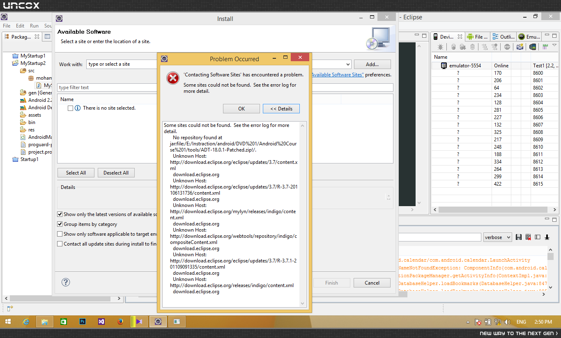This screenshot has width=561, height=338.
Task: Click the Dump HPROF file icon
Action: point(463,47)
